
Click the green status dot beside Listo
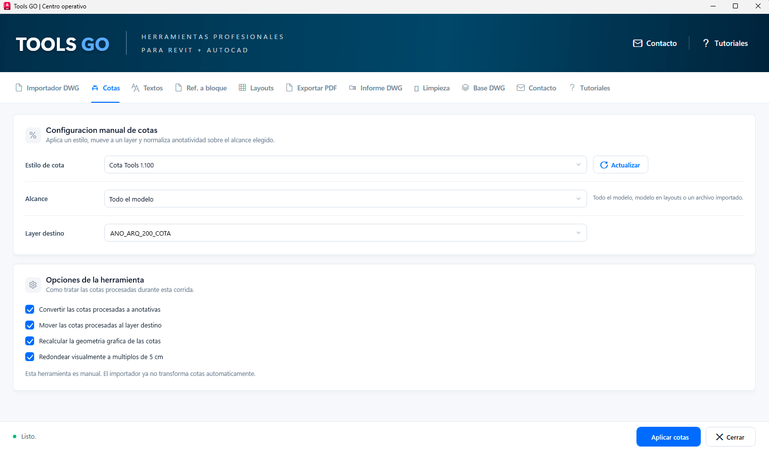point(15,437)
